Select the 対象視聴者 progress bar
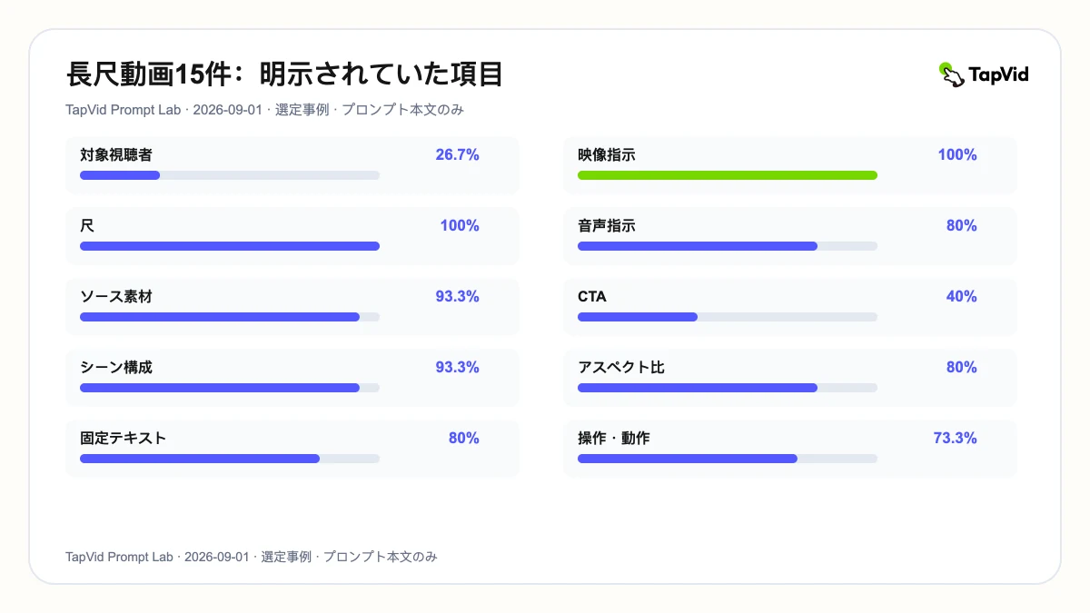This screenshot has height=613, width=1090. coord(230,175)
